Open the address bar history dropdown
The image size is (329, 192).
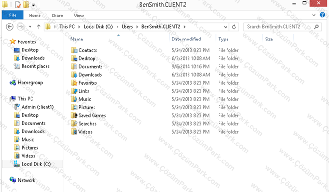(225, 27)
